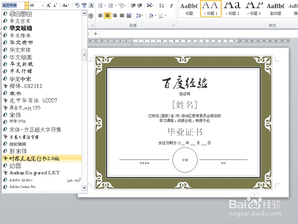Click the Decrease Indent icon

tap(133, 6)
